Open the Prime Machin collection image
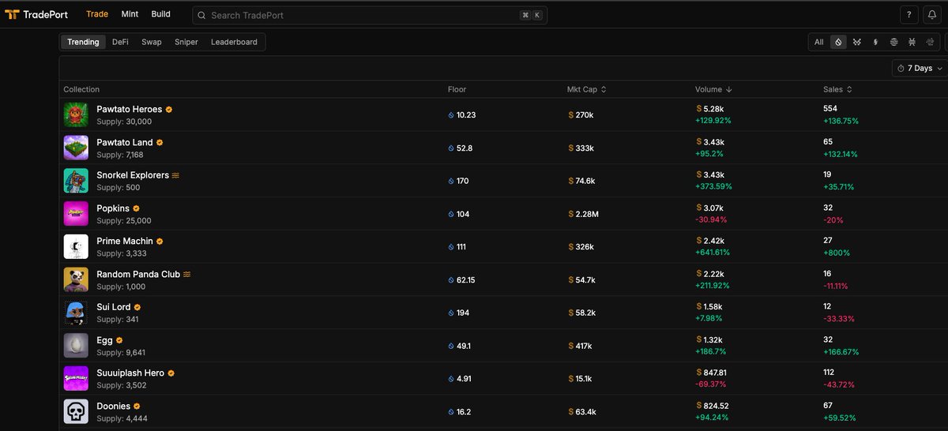948x431 pixels. point(76,247)
